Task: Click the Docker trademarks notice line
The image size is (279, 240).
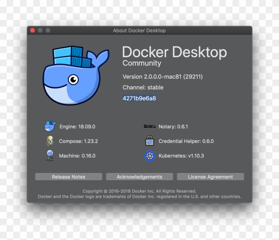Action: click(139, 197)
